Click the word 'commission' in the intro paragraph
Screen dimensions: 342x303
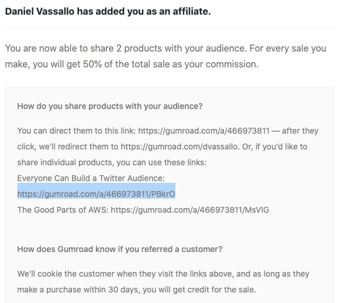point(232,64)
